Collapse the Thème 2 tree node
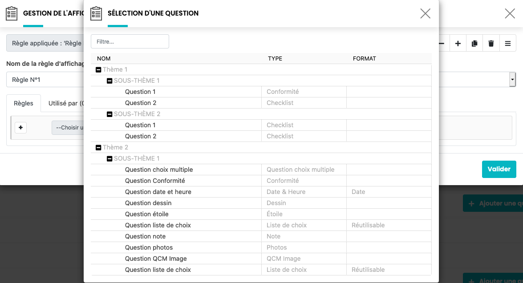The height and width of the screenshot is (283, 523). [98, 148]
